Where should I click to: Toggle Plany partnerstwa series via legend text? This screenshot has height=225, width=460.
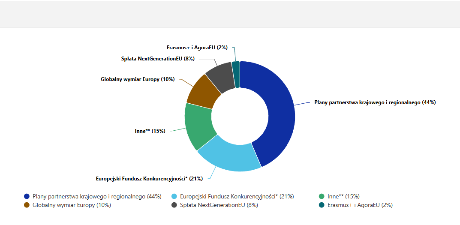pyautogui.click(x=97, y=196)
